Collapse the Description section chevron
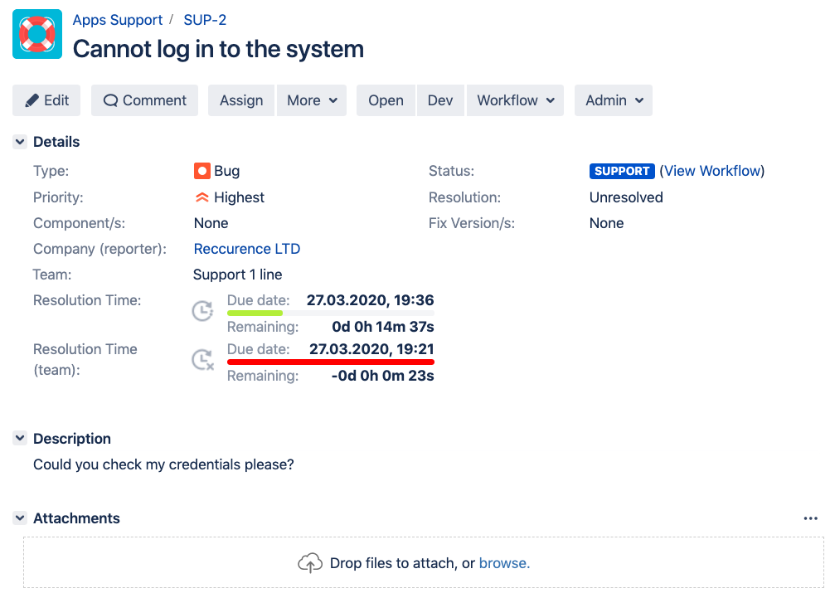Image resolution: width=835 pixels, height=593 pixels. [x=20, y=438]
